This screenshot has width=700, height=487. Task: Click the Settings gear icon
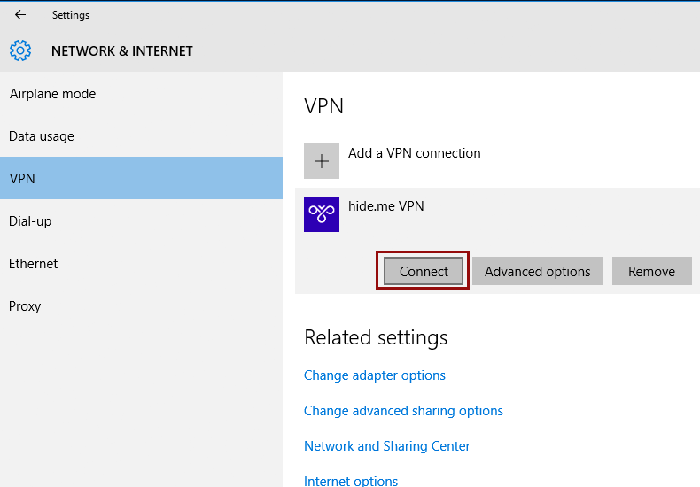[x=20, y=50]
